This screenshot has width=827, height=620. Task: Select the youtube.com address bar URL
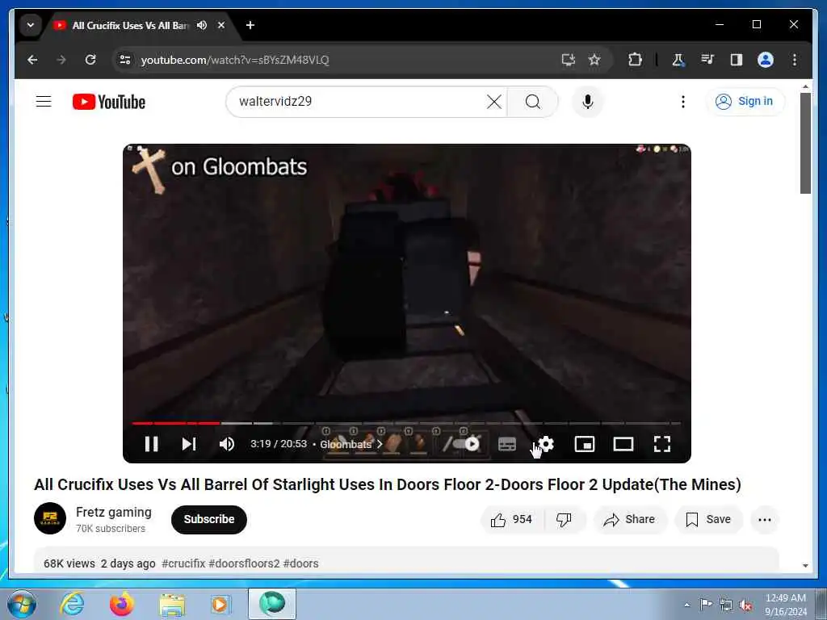click(235, 60)
